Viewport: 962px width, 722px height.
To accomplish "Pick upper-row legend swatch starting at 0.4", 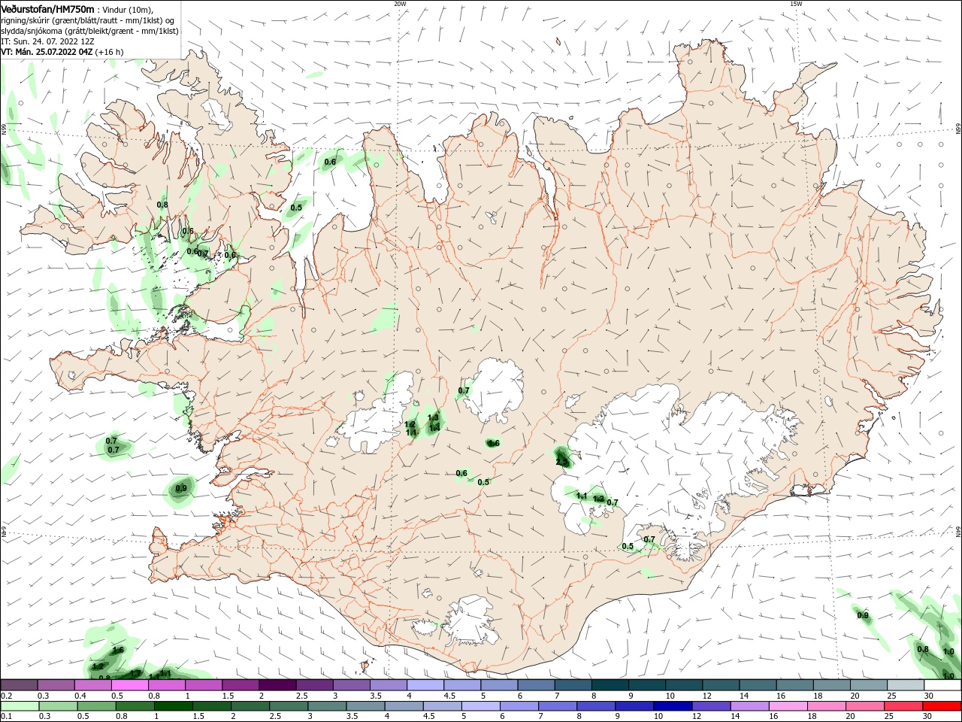I will (x=94, y=685).
